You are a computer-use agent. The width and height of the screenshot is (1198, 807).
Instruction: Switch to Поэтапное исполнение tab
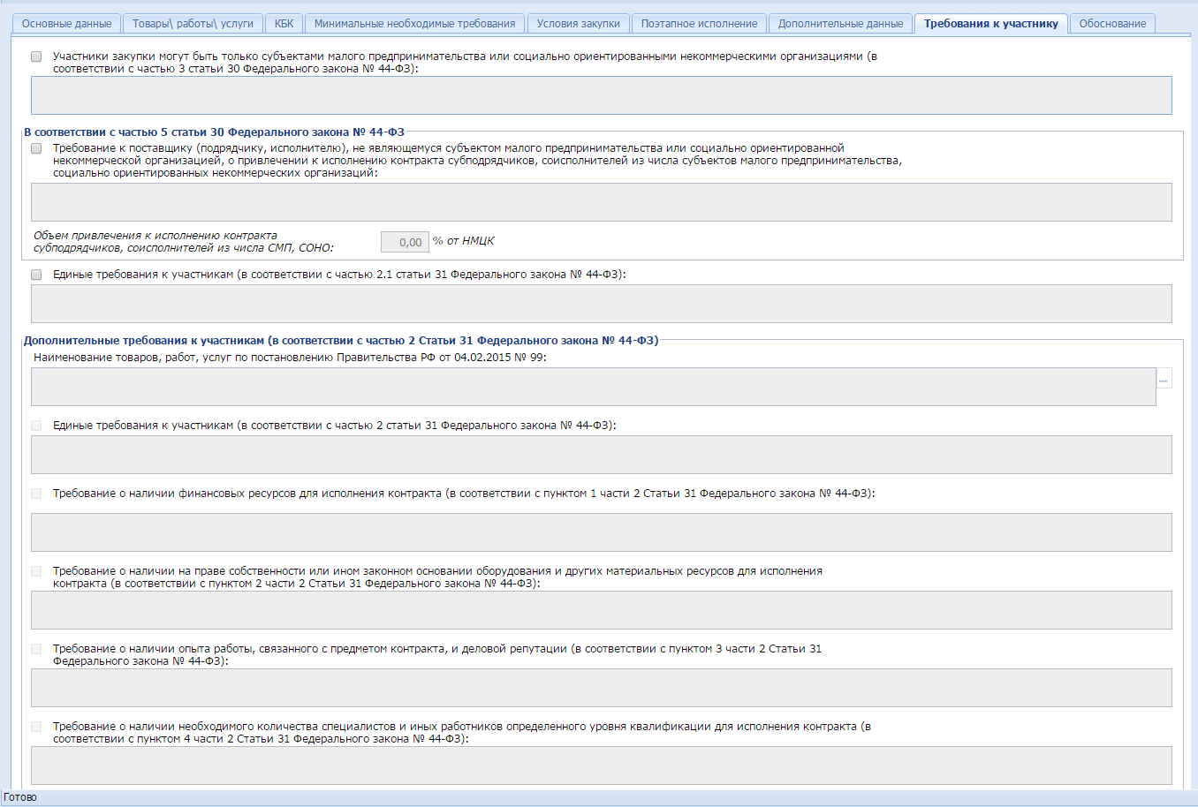click(x=699, y=24)
